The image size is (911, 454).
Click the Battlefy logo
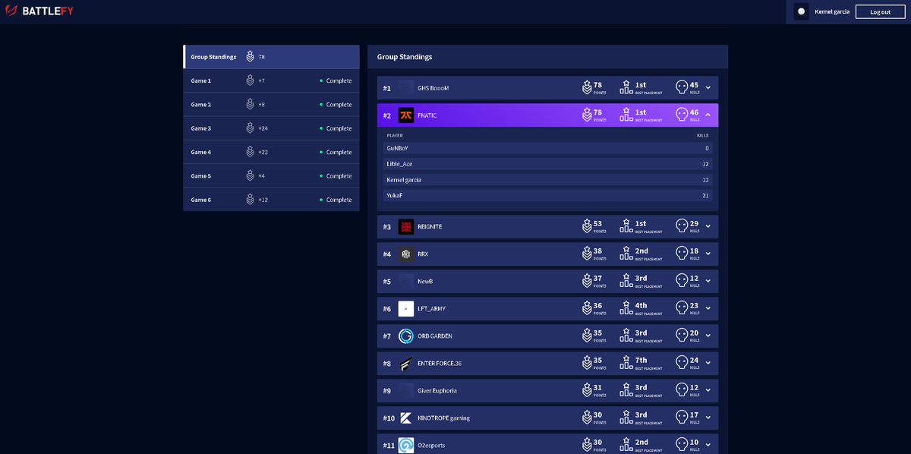click(x=39, y=11)
